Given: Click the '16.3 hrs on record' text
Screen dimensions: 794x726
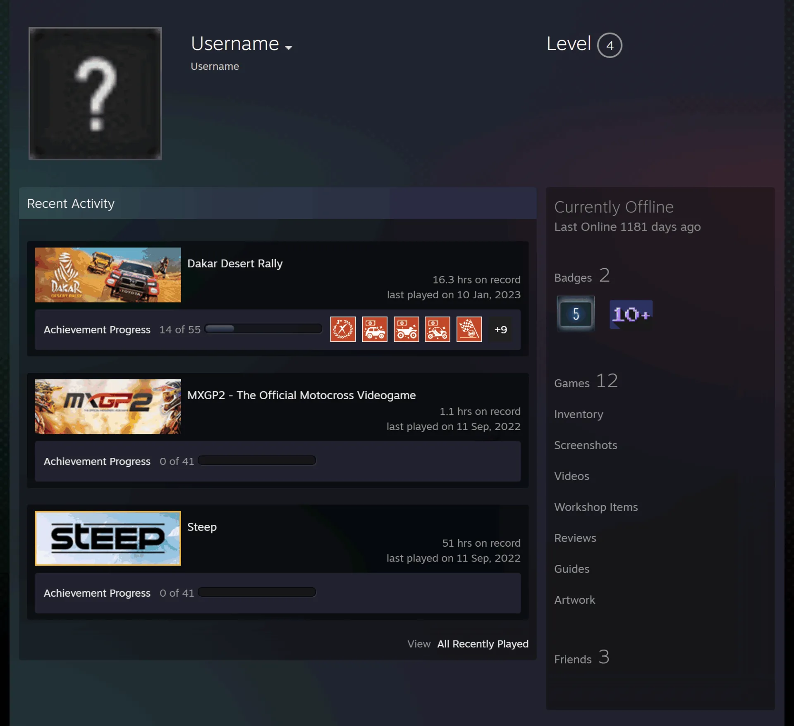Looking at the screenshot, I should 476,280.
